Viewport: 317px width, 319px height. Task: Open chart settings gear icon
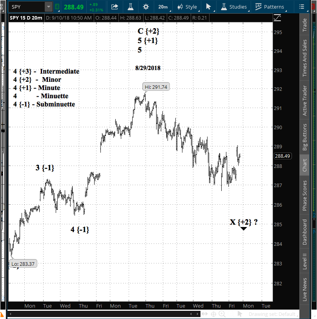point(146,7)
